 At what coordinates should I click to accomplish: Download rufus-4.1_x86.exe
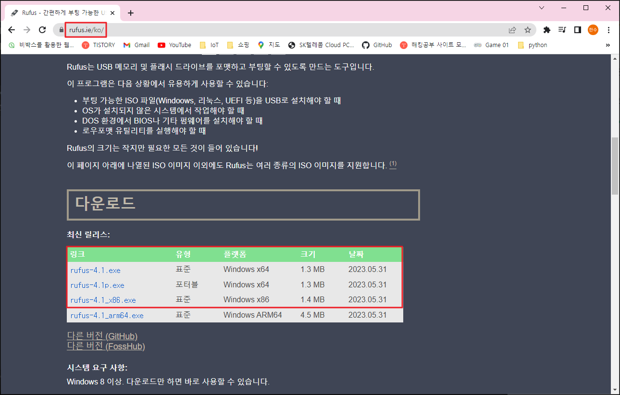point(103,300)
